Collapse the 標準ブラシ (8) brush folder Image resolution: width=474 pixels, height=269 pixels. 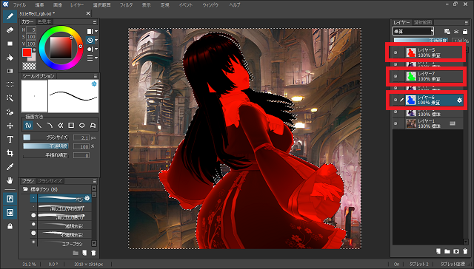(25, 189)
